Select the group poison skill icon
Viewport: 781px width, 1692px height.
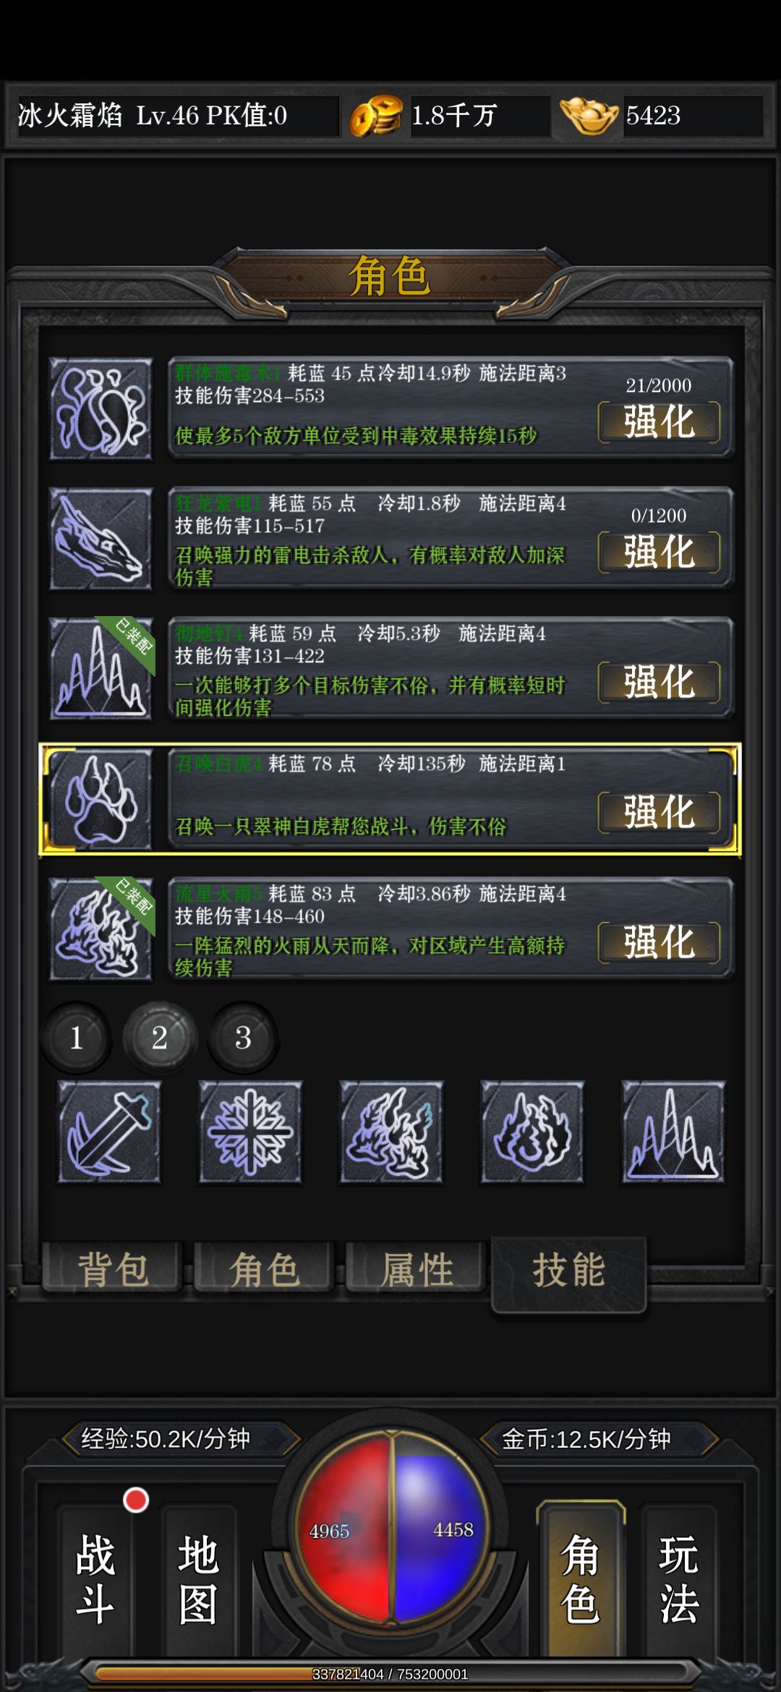(x=101, y=409)
